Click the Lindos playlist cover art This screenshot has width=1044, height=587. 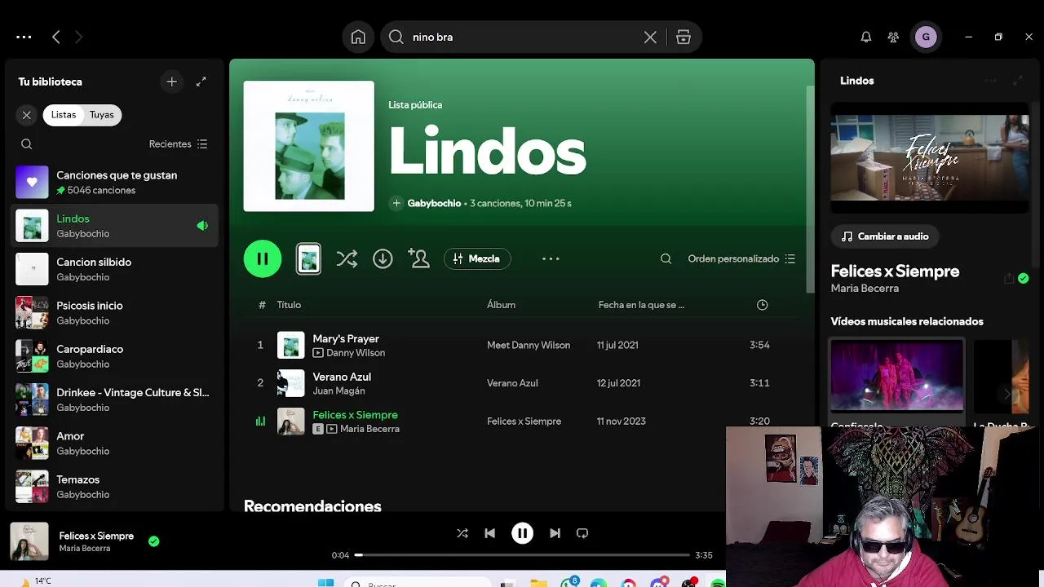[308, 146]
